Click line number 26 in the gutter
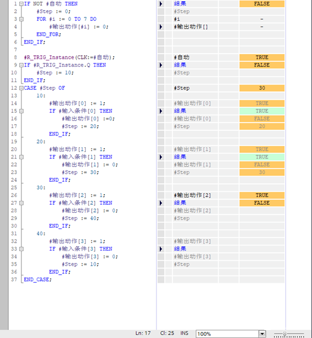This screenshot has height=338, width=312. click(x=14, y=195)
